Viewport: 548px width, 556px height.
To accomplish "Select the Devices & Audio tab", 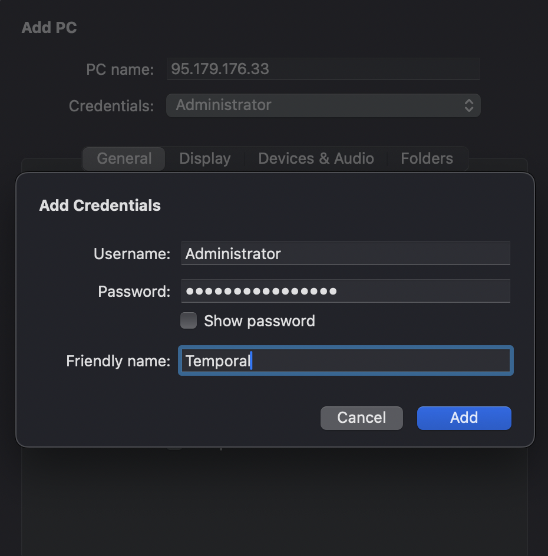I will 316,158.
